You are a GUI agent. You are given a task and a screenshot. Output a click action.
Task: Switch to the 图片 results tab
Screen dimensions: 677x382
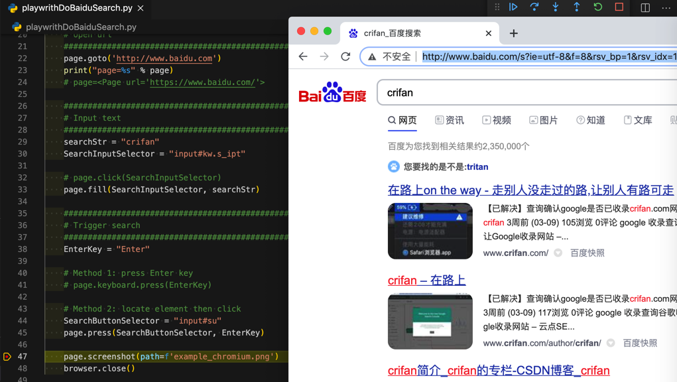click(x=543, y=121)
